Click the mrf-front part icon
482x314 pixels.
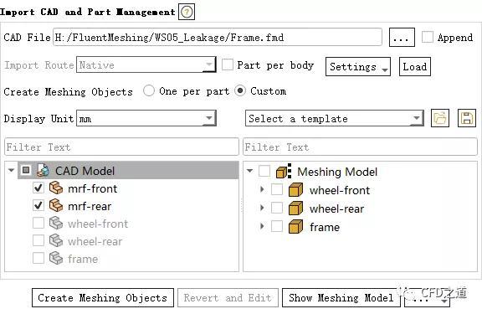(56, 188)
